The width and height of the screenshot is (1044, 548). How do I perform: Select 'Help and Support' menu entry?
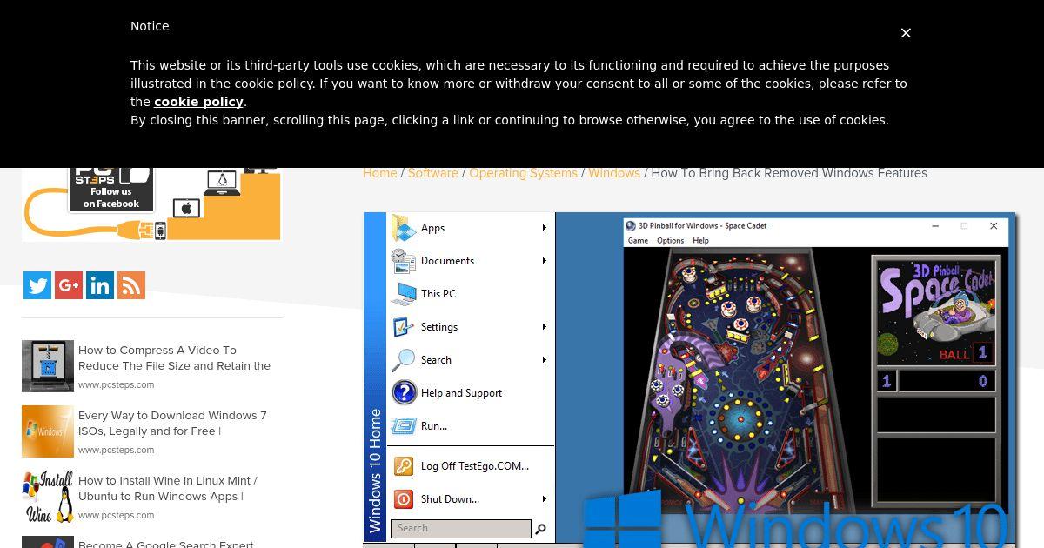click(461, 393)
